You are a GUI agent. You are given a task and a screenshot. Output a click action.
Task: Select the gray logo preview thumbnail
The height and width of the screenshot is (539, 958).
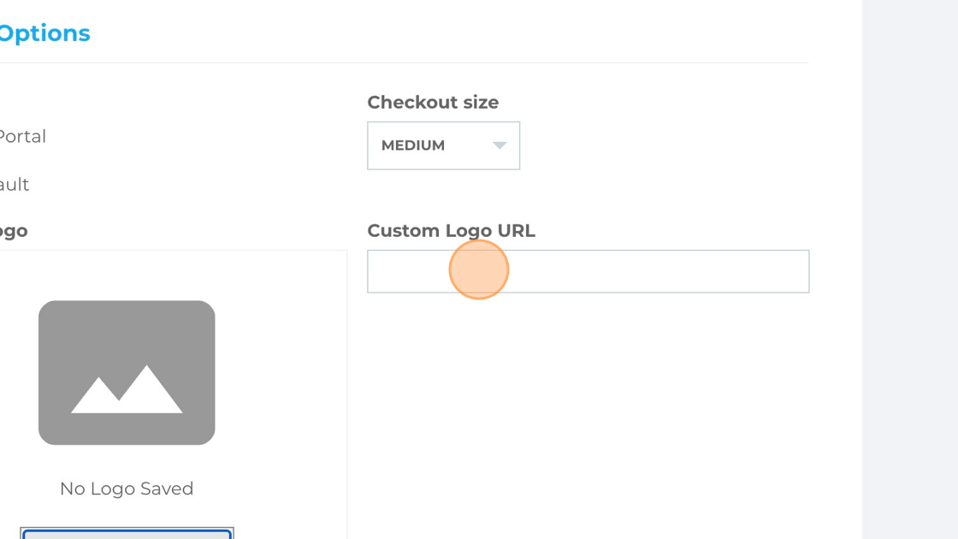[127, 372]
